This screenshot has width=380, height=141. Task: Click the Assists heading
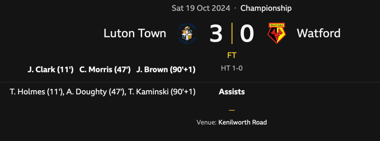(x=232, y=92)
